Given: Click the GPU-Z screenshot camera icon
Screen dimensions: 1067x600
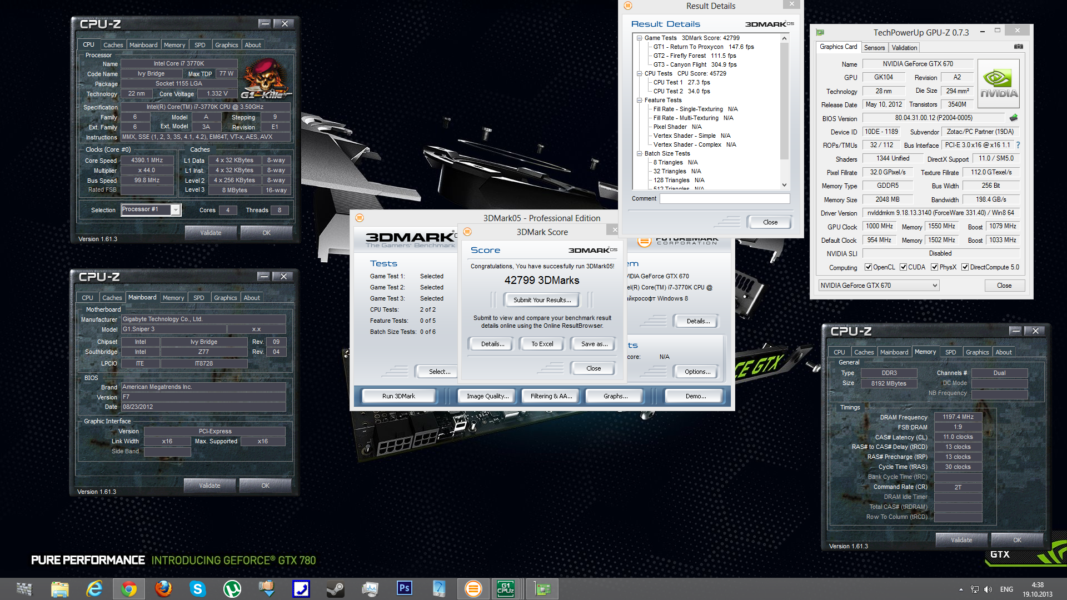Looking at the screenshot, I should point(1018,47).
